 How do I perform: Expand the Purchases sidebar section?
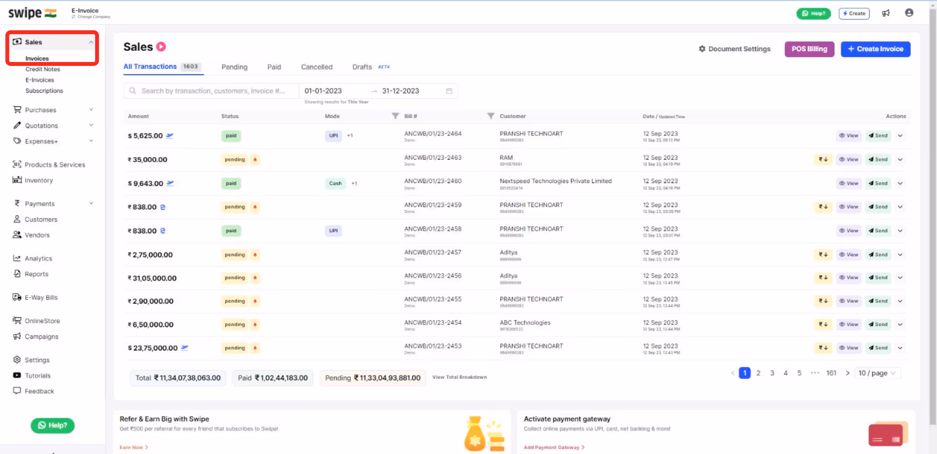(91, 110)
